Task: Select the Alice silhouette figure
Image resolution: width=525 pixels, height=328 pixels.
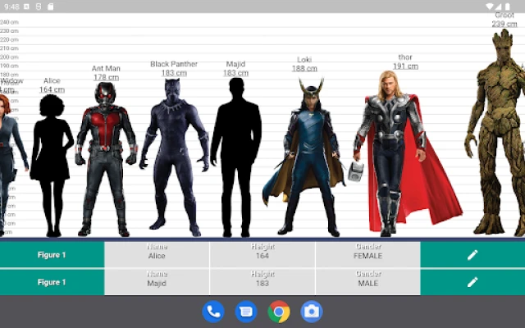Action: pyautogui.click(x=52, y=166)
